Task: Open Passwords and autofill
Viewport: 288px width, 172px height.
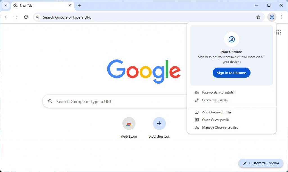Action: click(232, 93)
